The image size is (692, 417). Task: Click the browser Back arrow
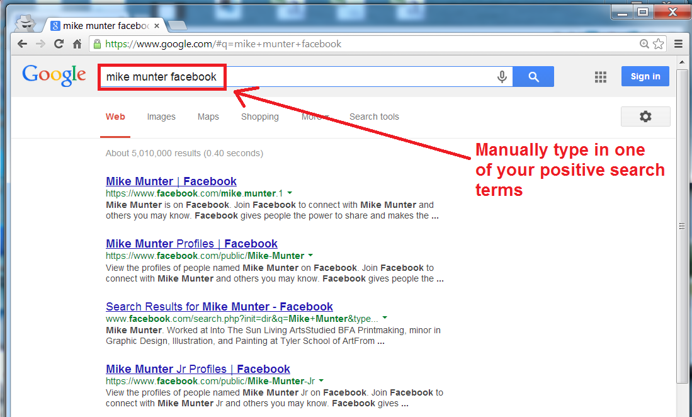pyautogui.click(x=22, y=43)
